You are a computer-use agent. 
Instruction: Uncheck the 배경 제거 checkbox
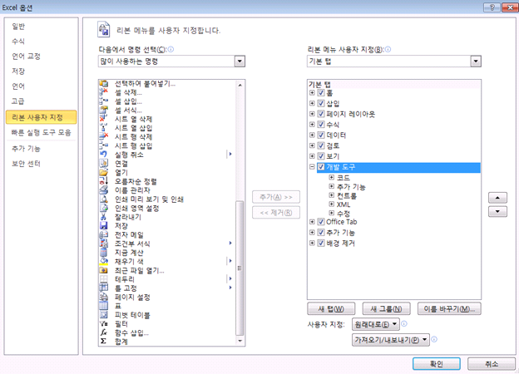(x=321, y=243)
